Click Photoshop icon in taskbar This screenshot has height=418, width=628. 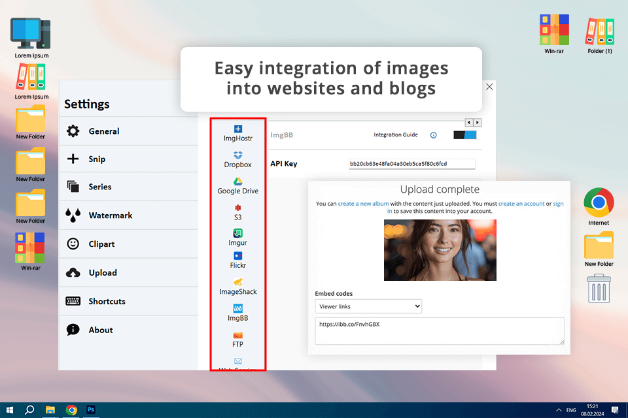91,410
